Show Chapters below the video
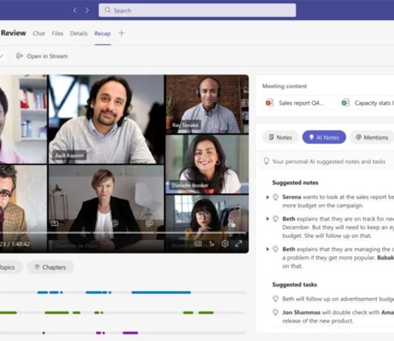The height and width of the screenshot is (341, 394). pyautogui.click(x=50, y=267)
